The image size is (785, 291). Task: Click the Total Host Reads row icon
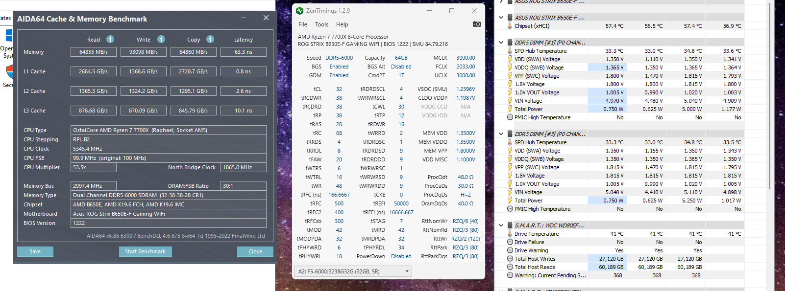click(510, 267)
